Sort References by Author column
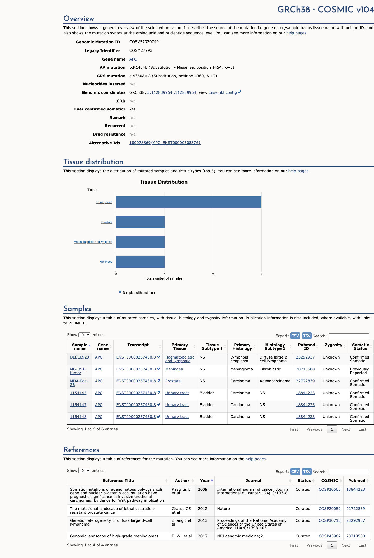Viewport: 374px width, 558px height. (182, 481)
